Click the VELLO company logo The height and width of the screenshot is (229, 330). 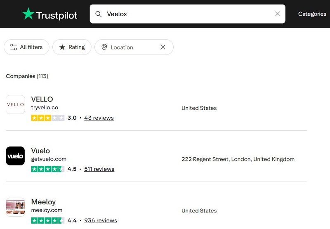click(x=15, y=104)
